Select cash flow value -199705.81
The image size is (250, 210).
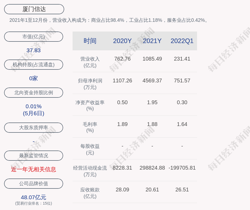tap(182, 168)
